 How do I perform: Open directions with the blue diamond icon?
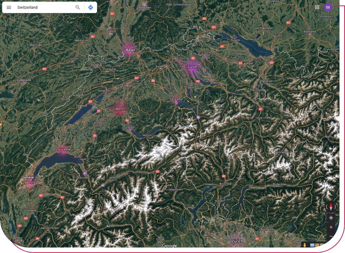point(91,7)
